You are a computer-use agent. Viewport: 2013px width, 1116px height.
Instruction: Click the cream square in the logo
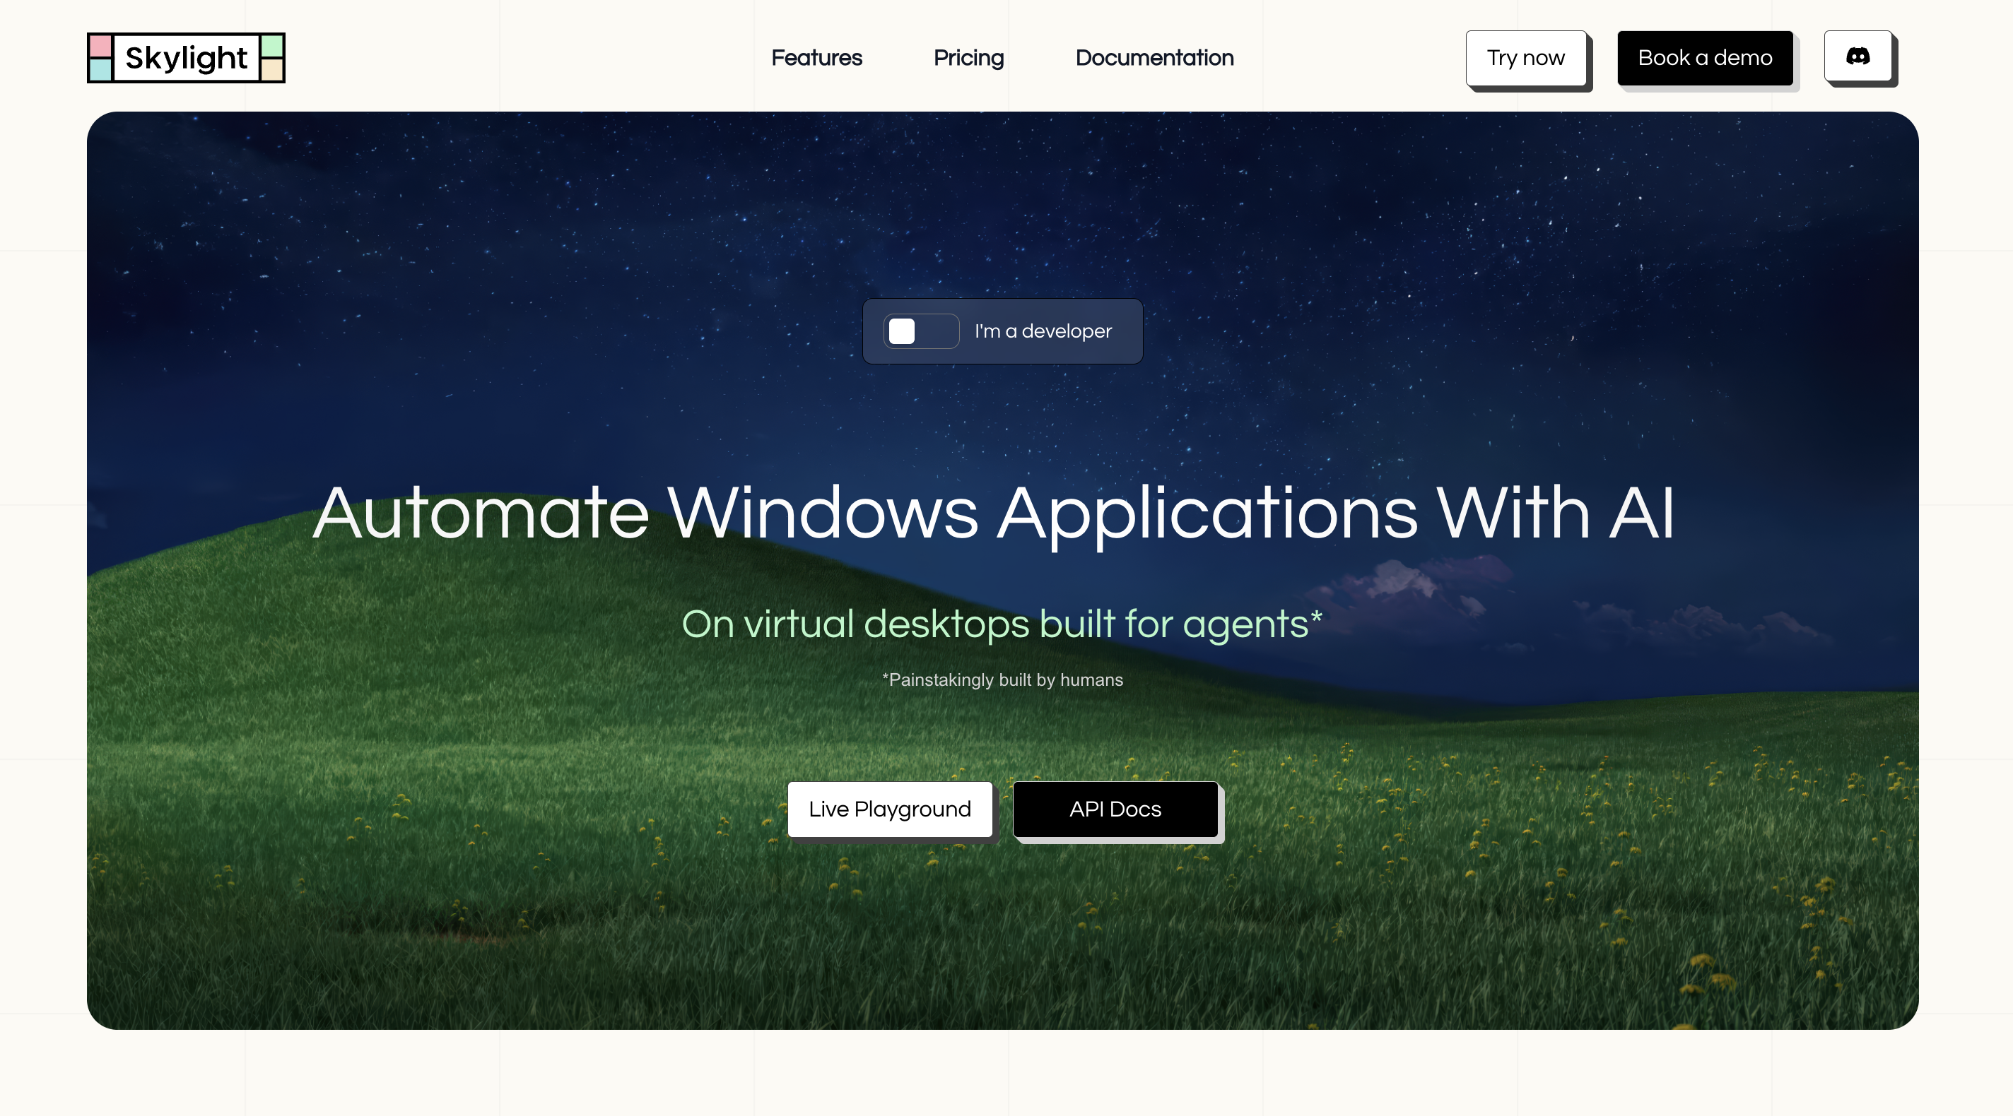[x=272, y=71]
